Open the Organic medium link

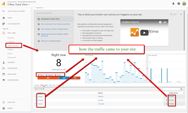point(41,100)
